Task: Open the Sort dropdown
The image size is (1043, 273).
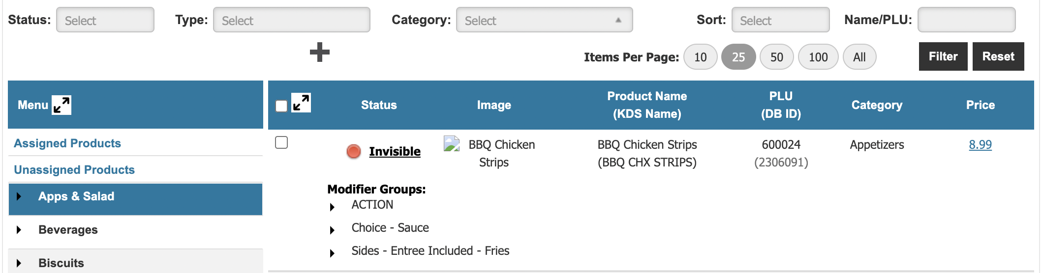Action: 780,20
